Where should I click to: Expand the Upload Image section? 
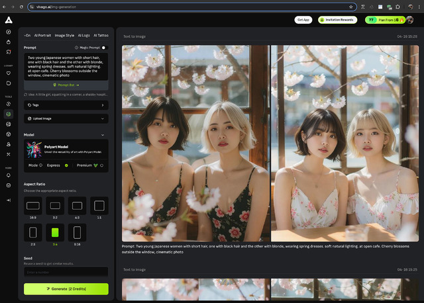pos(66,118)
